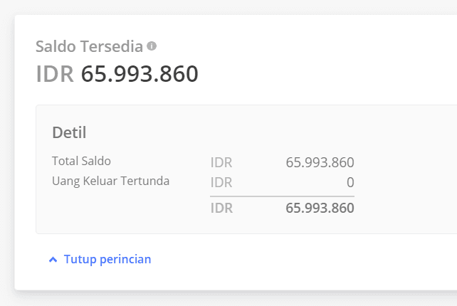Select the Total Saldo row label

tap(81, 161)
